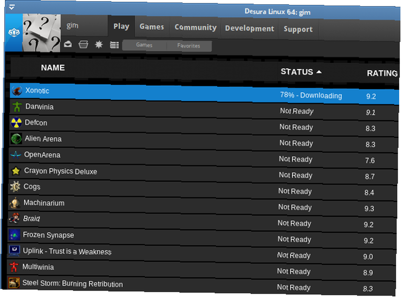Open the window menu arrow in title bar

(x=12, y=7)
